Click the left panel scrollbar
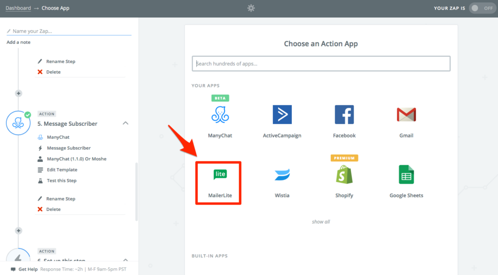This screenshot has width=498, height=275. click(137, 191)
